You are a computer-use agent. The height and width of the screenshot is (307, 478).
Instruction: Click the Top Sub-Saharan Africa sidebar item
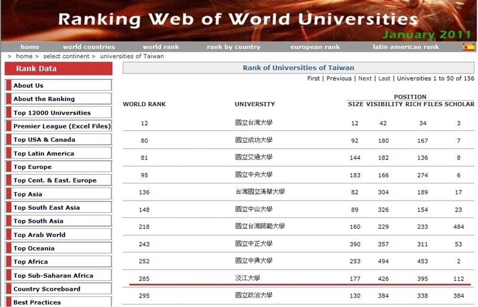pyautogui.click(x=53, y=275)
